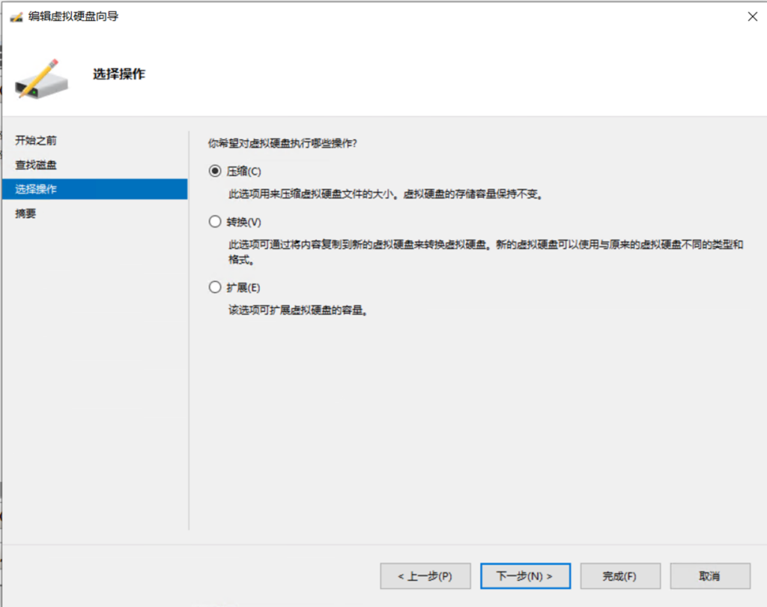Open the 开始之前 wizard step
The width and height of the screenshot is (767, 607).
36,140
